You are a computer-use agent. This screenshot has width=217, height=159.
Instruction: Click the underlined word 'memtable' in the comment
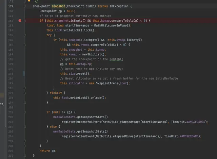pos(116,59)
